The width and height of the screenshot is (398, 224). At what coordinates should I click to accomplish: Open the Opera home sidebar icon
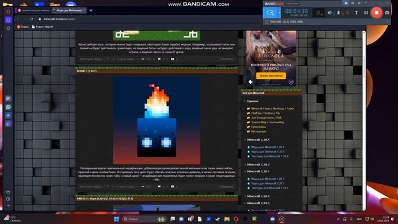[x=8, y=20]
